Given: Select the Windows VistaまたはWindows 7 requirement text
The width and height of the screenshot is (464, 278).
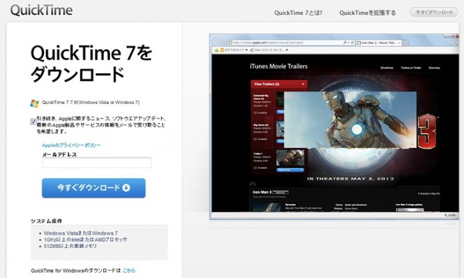Looking at the screenshot, I should click(81, 233).
